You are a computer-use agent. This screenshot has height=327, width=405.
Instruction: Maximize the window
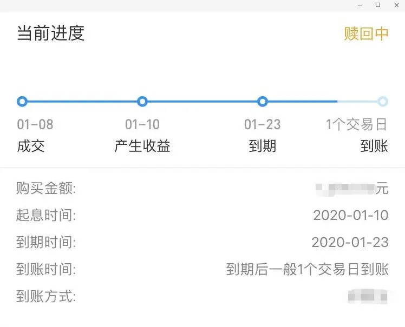coord(378,5)
